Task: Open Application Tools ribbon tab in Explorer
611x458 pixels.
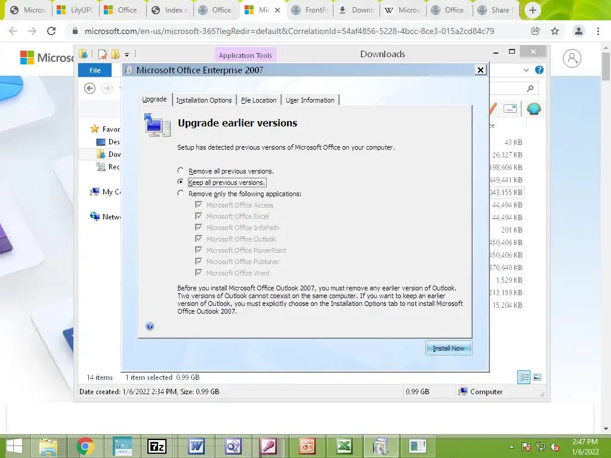Action: (245, 55)
